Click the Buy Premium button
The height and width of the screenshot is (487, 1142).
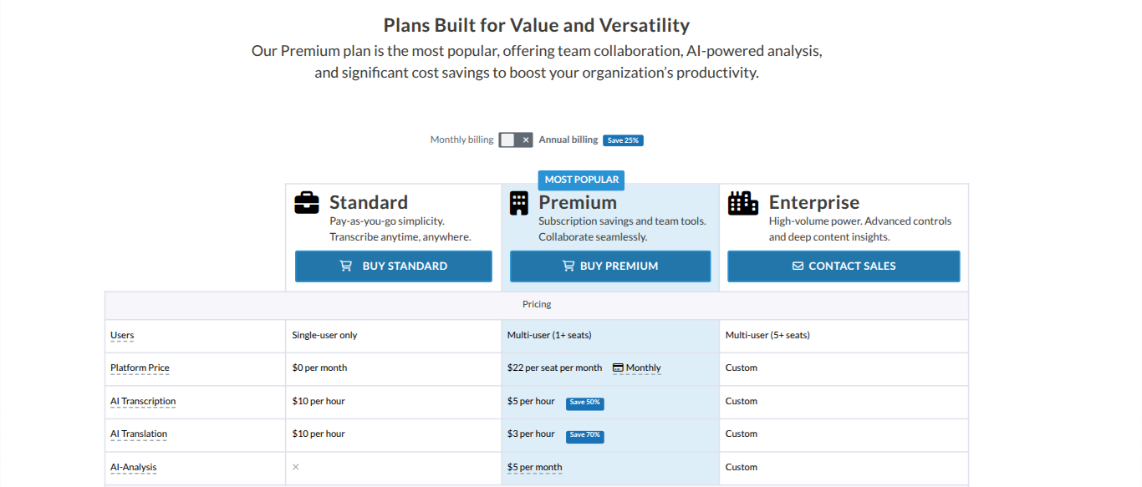click(x=610, y=266)
